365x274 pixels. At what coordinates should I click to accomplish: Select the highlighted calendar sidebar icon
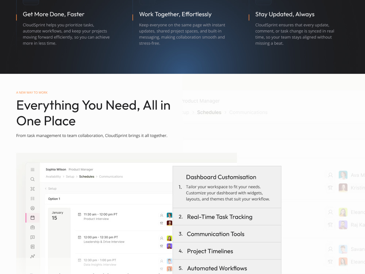click(x=32, y=218)
